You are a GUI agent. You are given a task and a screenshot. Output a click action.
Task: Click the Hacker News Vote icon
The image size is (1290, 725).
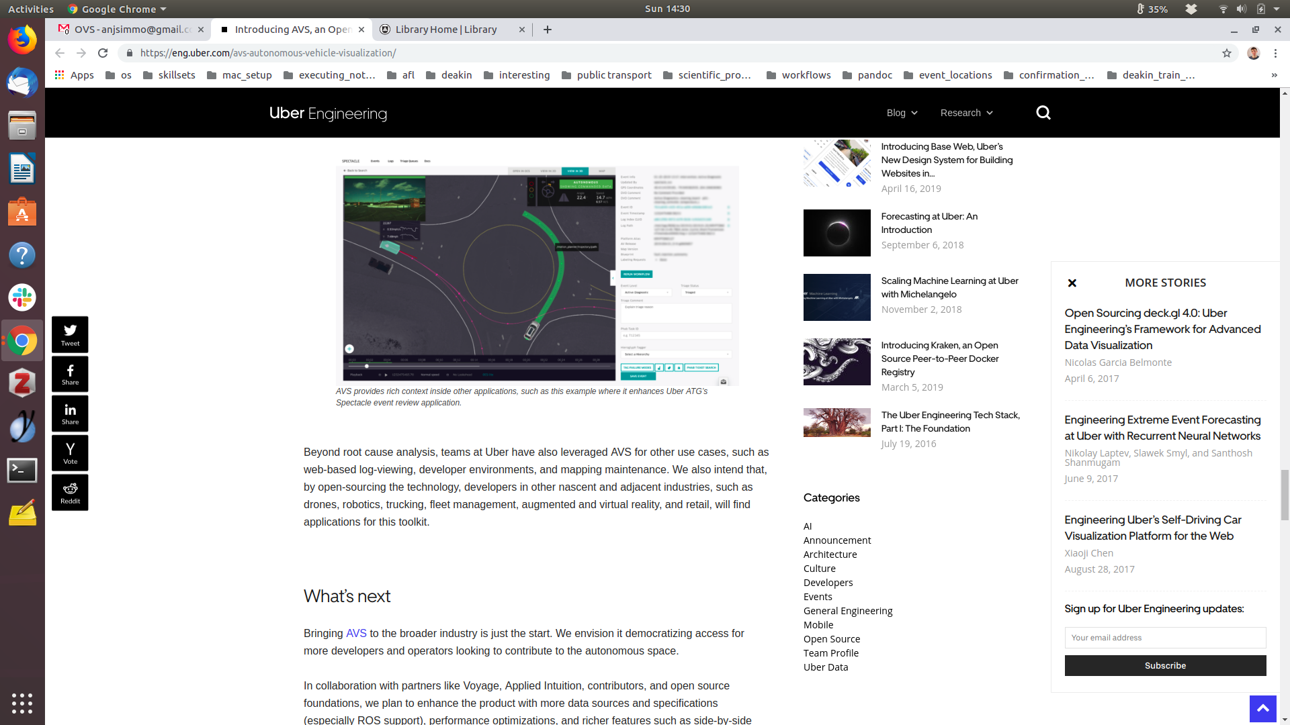[x=70, y=453]
